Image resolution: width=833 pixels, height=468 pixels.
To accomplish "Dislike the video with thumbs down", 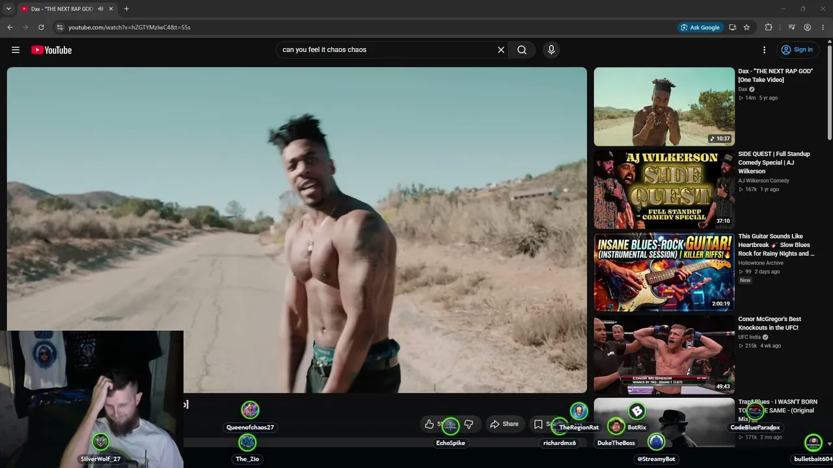I will pyautogui.click(x=469, y=424).
